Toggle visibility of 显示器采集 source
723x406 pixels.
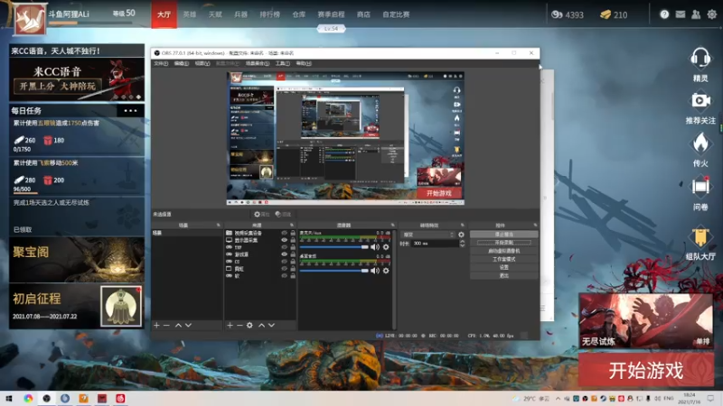(284, 240)
